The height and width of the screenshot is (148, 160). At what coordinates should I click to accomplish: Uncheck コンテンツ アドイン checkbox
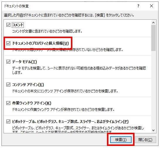pyautogui.click(x=8, y=85)
